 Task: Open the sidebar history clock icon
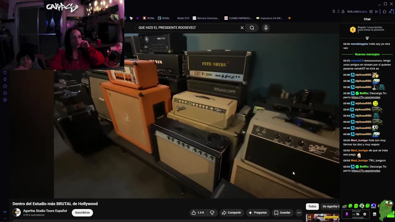(5, 86)
